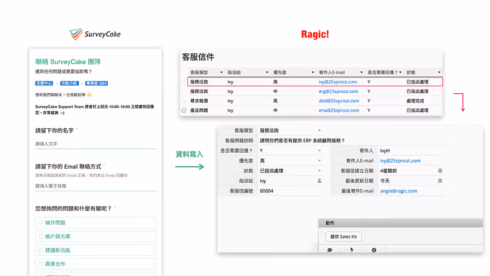490x276 pixels.
Task: Open the info circle tab
Action: click(374, 250)
